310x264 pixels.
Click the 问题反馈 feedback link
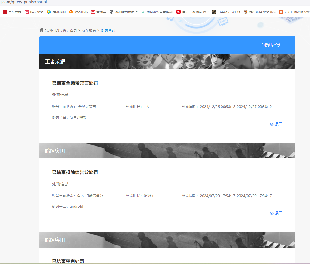click(270, 45)
